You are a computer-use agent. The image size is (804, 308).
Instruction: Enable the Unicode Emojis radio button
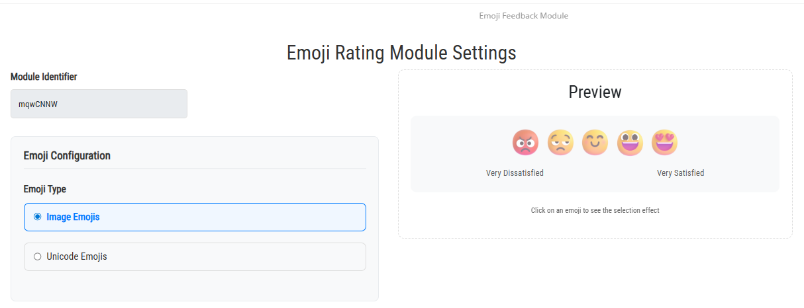click(x=38, y=256)
